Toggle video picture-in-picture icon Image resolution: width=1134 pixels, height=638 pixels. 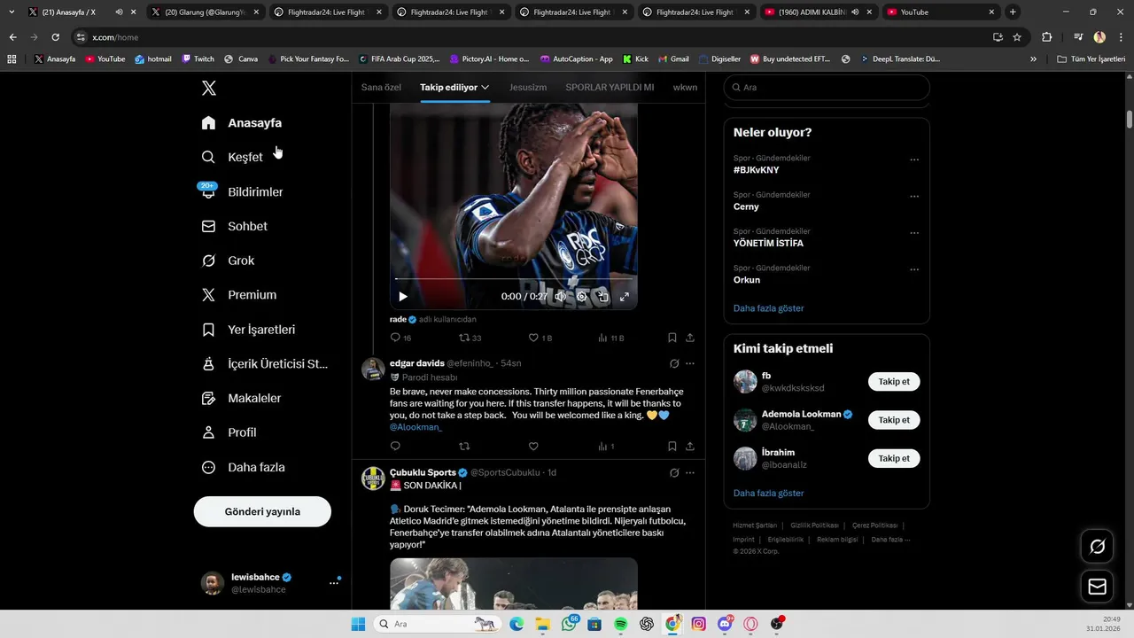(x=603, y=297)
